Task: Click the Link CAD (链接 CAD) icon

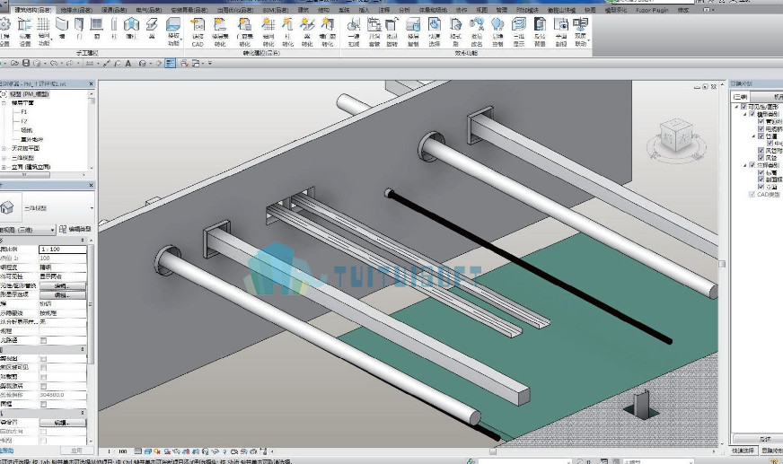Action: (198, 31)
